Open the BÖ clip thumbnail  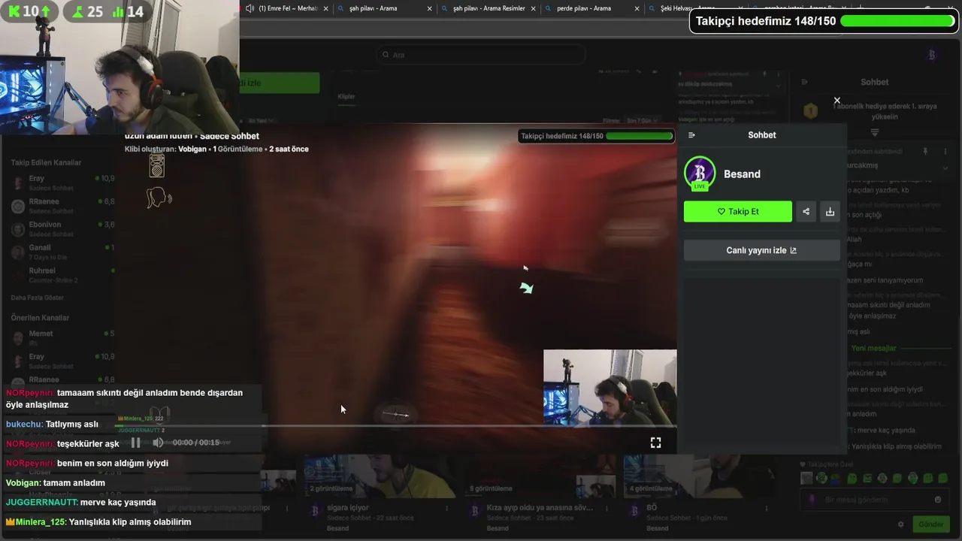[699, 476]
